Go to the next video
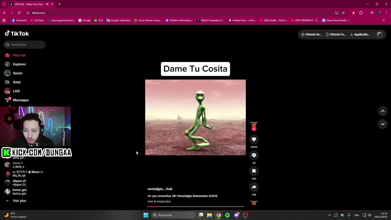The image size is (391, 220). (383, 124)
